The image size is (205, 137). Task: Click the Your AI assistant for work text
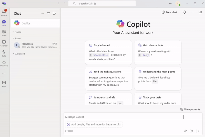click(133, 32)
